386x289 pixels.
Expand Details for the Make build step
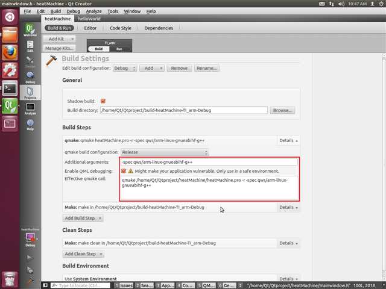click(x=288, y=207)
